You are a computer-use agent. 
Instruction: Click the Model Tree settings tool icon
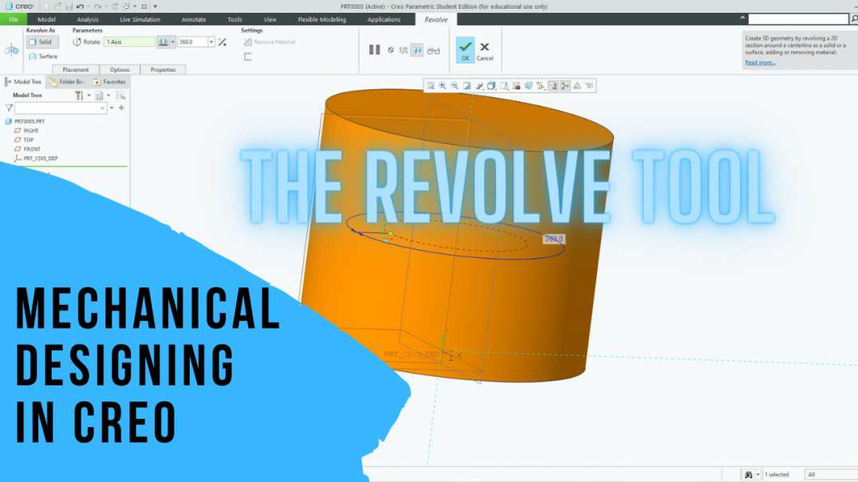pyautogui.click(x=80, y=95)
